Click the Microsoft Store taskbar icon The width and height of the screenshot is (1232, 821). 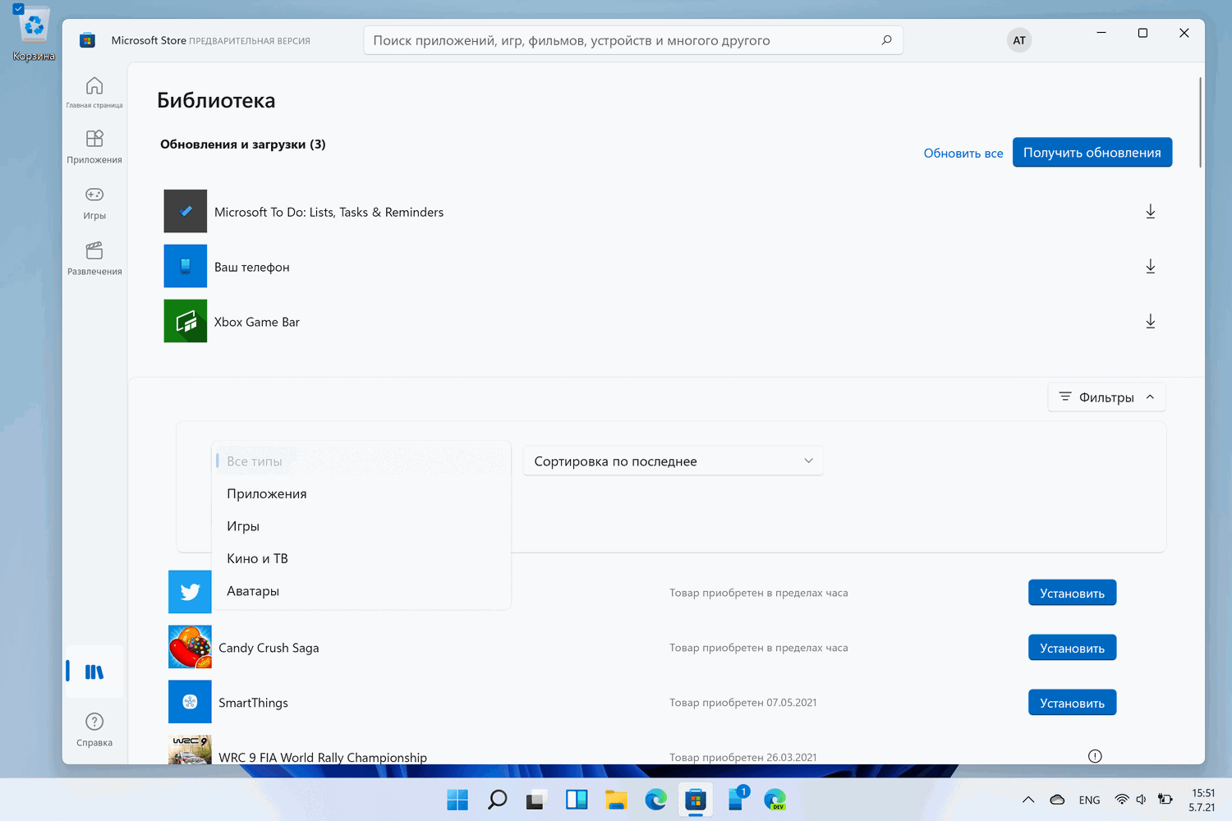pos(696,800)
